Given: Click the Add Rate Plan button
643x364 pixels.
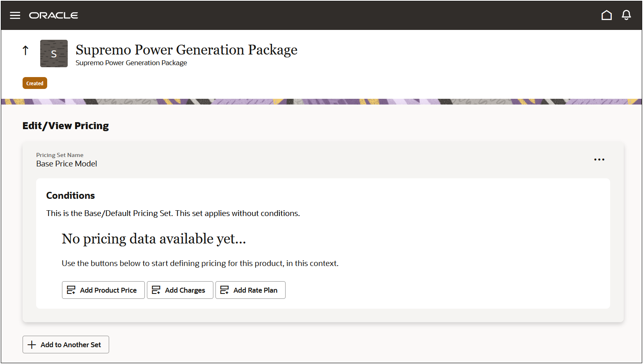Looking at the screenshot, I should [x=250, y=290].
